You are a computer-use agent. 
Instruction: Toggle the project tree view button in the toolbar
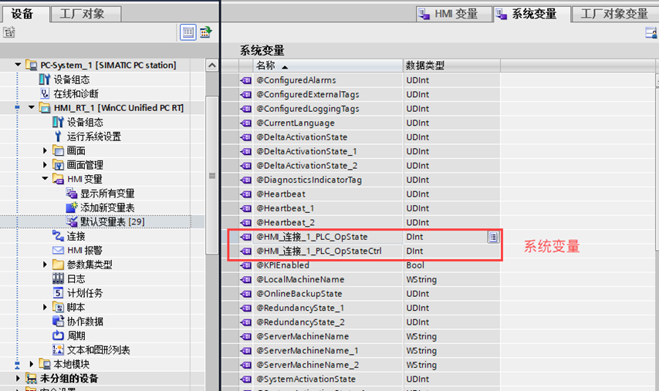coord(188,32)
